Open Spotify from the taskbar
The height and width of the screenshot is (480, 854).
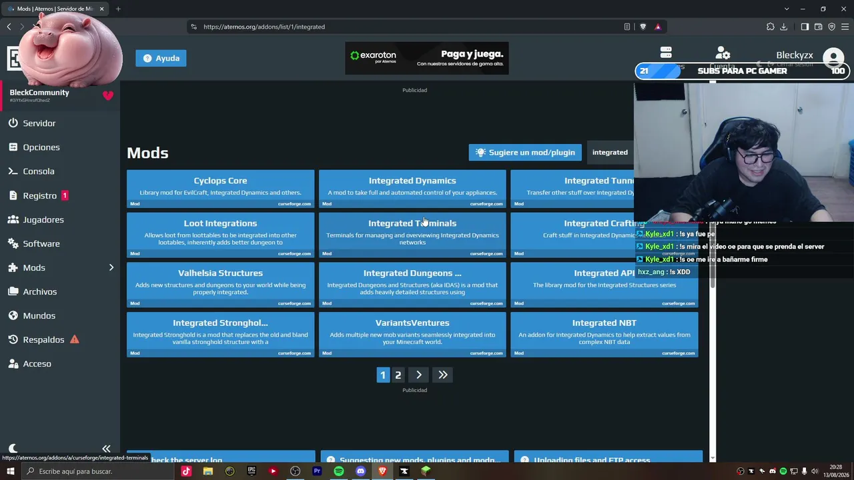[x=339, y=471]
